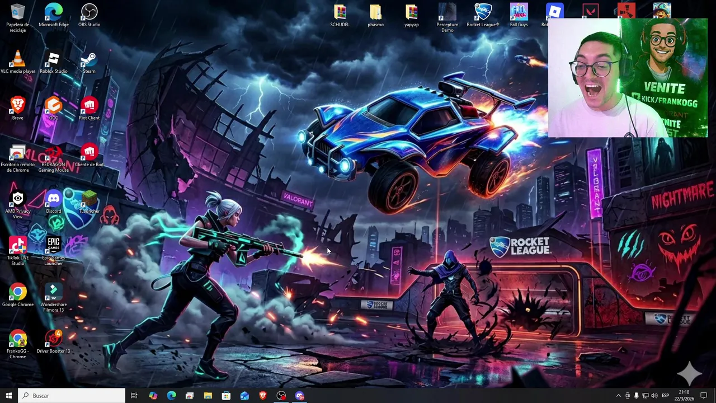Select the FrankoGG - Chrome desktop shortcut

pyautogui.click(x=17, y=344)
